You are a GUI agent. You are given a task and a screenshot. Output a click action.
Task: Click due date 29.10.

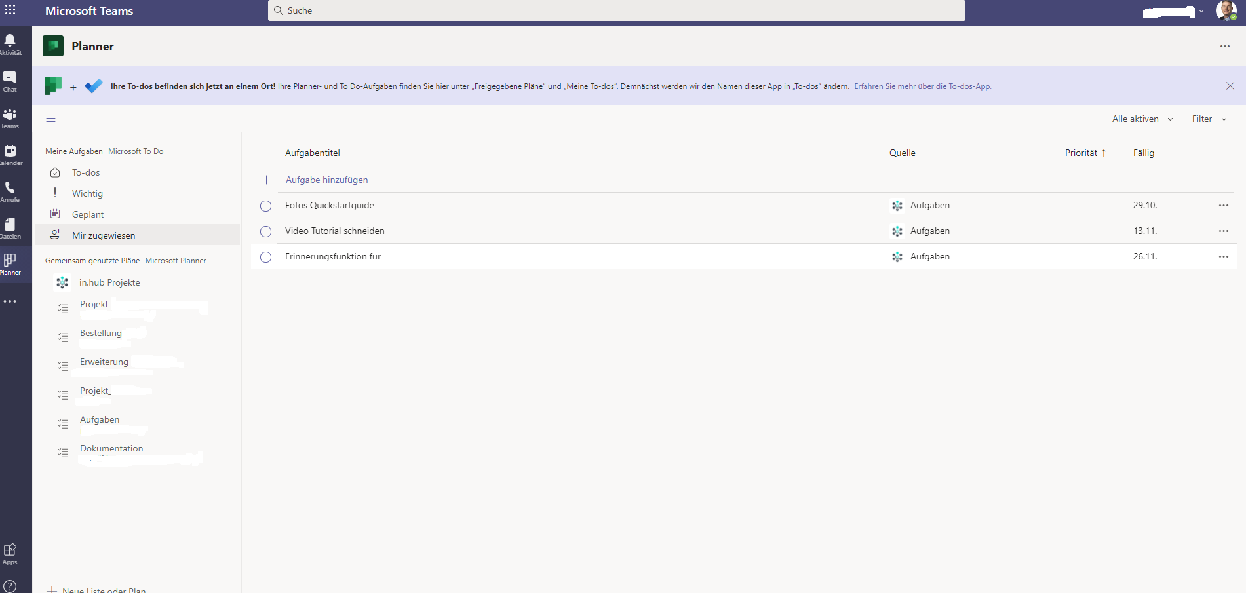coord(1145,205)
